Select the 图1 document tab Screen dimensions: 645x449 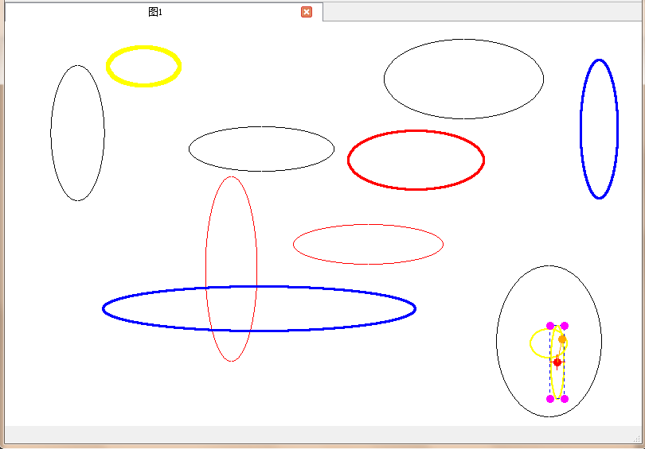point(163,12)
